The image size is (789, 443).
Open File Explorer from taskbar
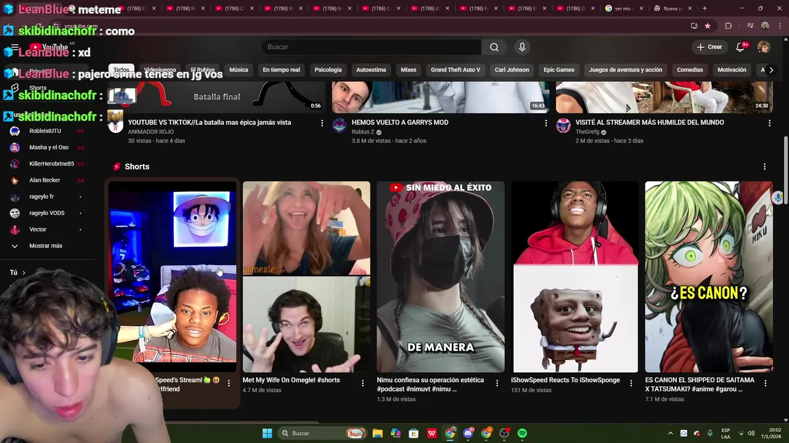point(378,433)
